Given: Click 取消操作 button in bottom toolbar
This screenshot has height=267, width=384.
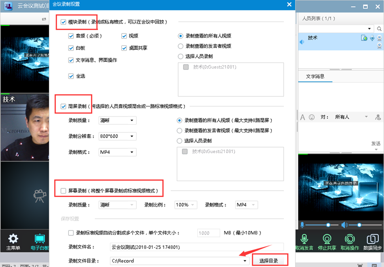Looking at the screenshot, I should [x=350, y=242].
